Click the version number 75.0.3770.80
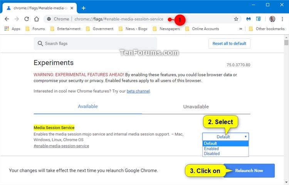Screen dimensions: 289x185 point(238,65)
